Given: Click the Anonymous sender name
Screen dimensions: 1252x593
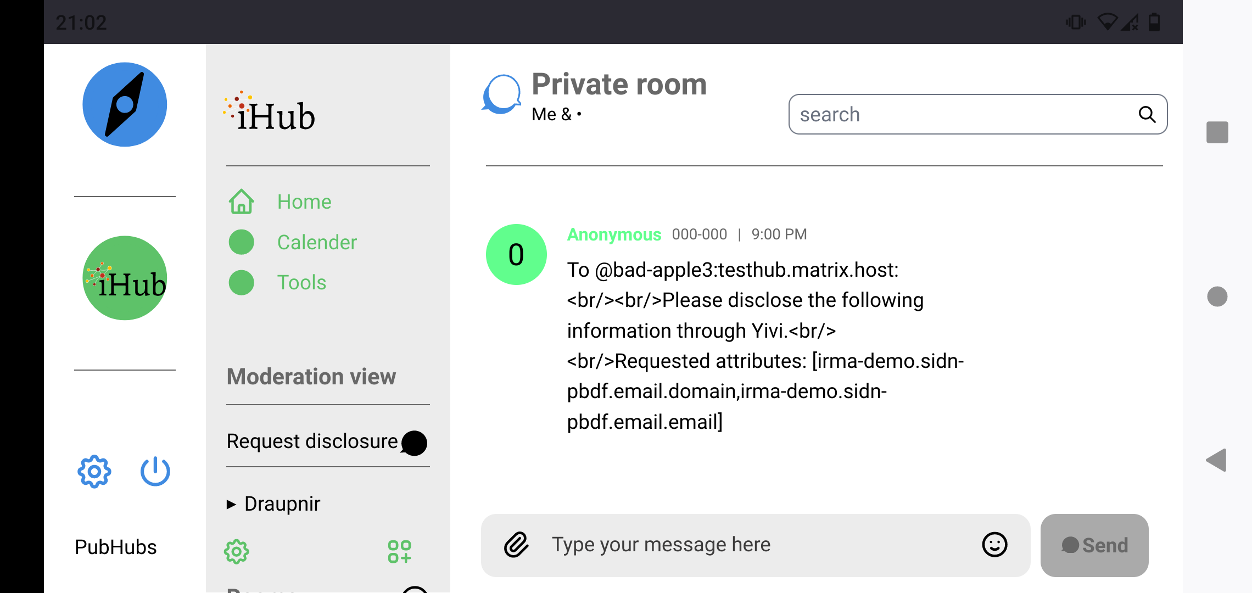Looking at the screenshot, I should pyautogui.click(x=614, y=234).
